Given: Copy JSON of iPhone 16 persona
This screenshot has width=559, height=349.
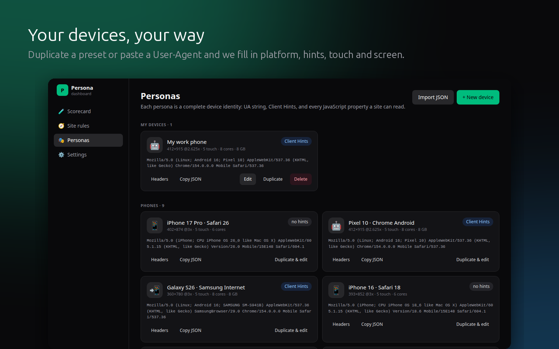Looking at the screenshot, I should click(x=372, y=324).
